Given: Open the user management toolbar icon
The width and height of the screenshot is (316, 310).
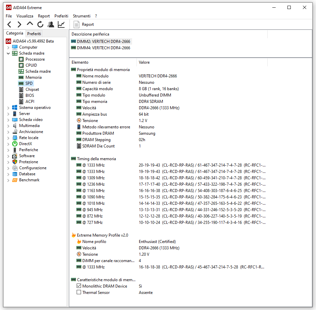Looking at the screenshot, I should coord(51,24).
